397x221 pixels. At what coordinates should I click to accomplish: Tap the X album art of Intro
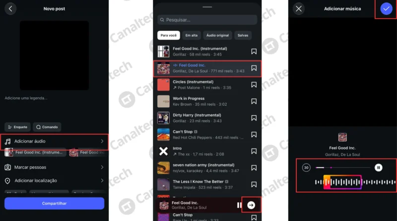pos(163,151)
